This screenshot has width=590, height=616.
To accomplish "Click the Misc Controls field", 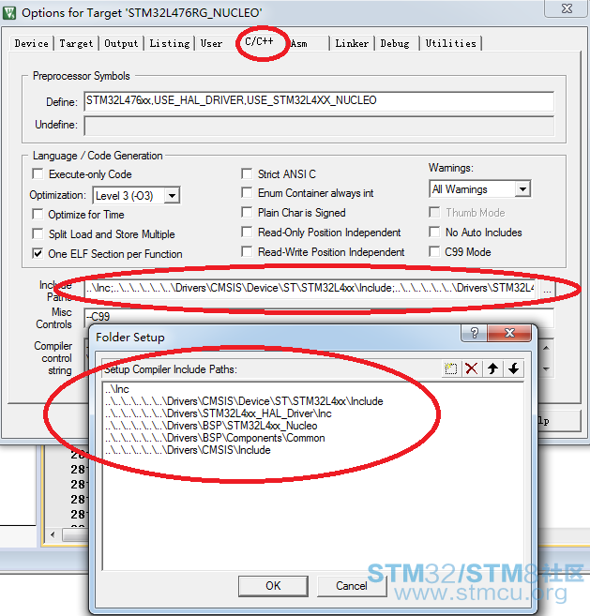I will (x=319, y=318).
